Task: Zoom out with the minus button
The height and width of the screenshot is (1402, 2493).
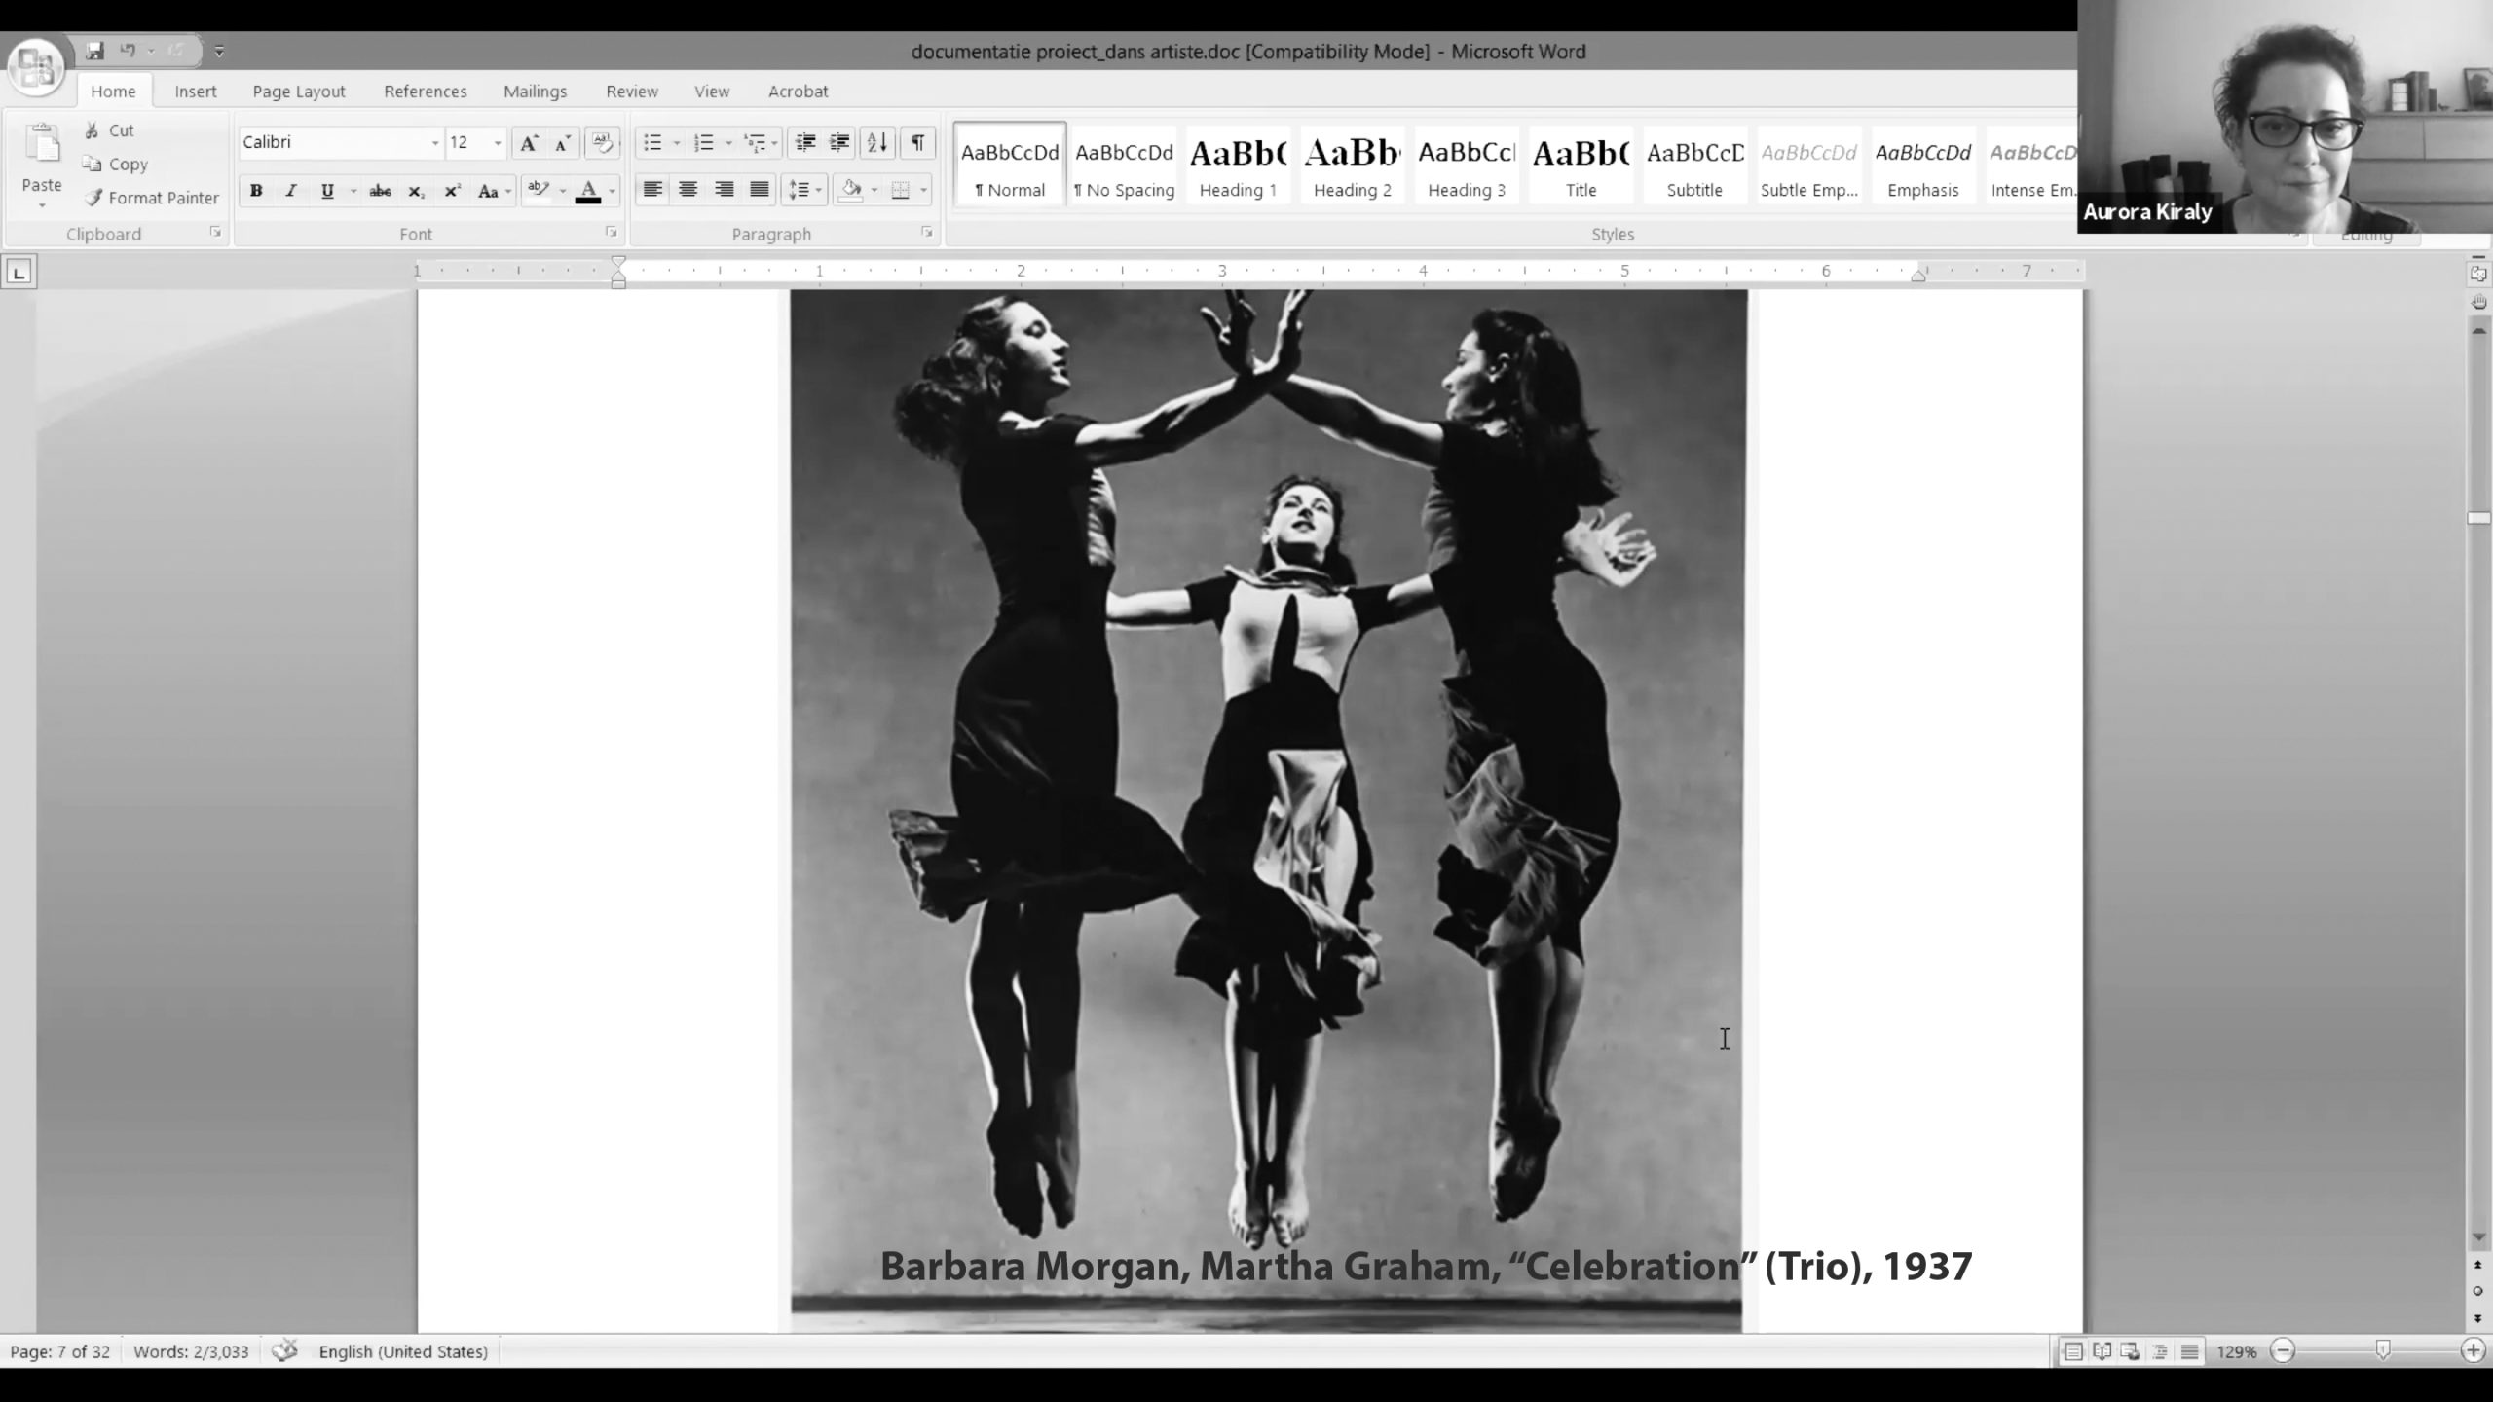Action: pyautogui.click(x=2283, y=1350)
